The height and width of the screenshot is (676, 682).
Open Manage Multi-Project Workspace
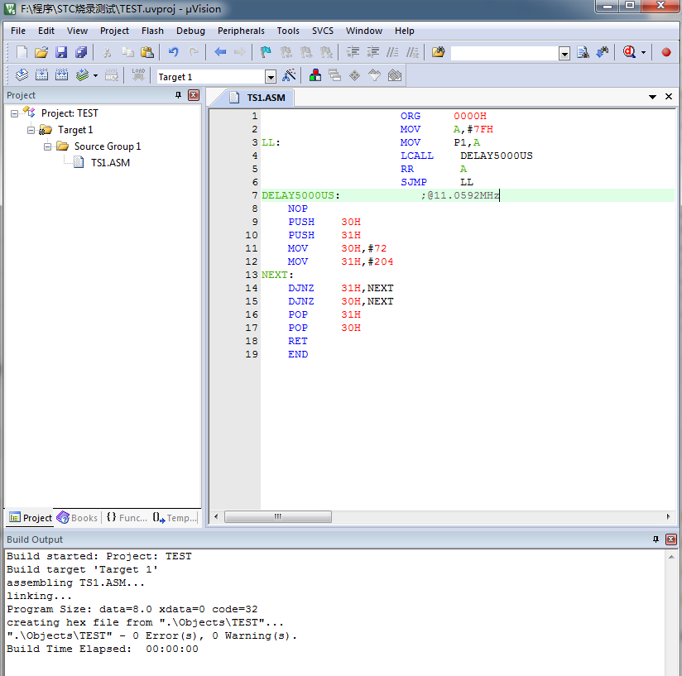tap(335, 75)
